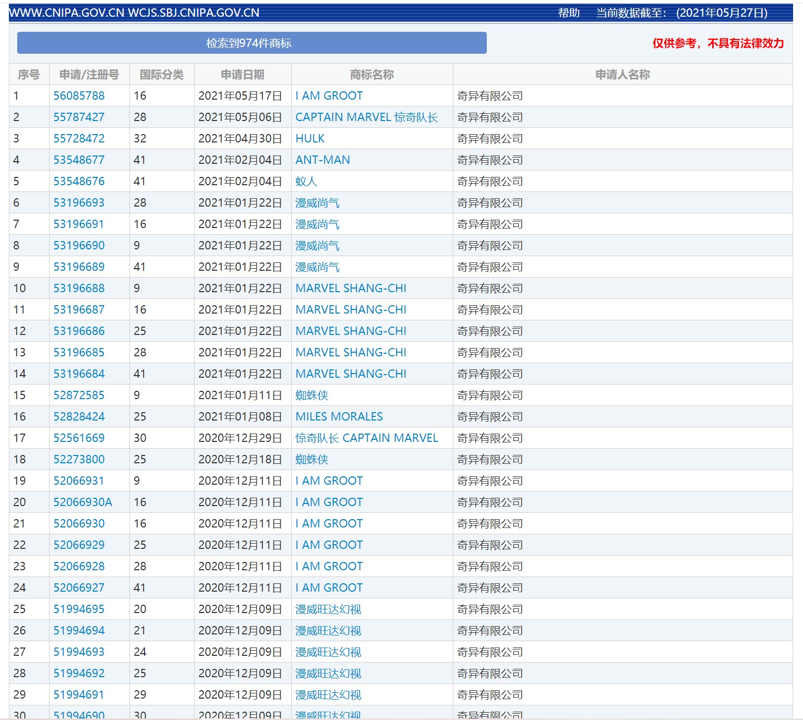Open CAPTAIN MARVEL 惊奇队长 trademark link
Screen dimensions: 803x720
tap(366, 117)
